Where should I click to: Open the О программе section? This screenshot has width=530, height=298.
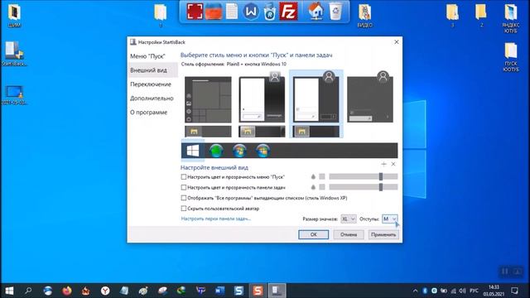(x=149, y=113)
